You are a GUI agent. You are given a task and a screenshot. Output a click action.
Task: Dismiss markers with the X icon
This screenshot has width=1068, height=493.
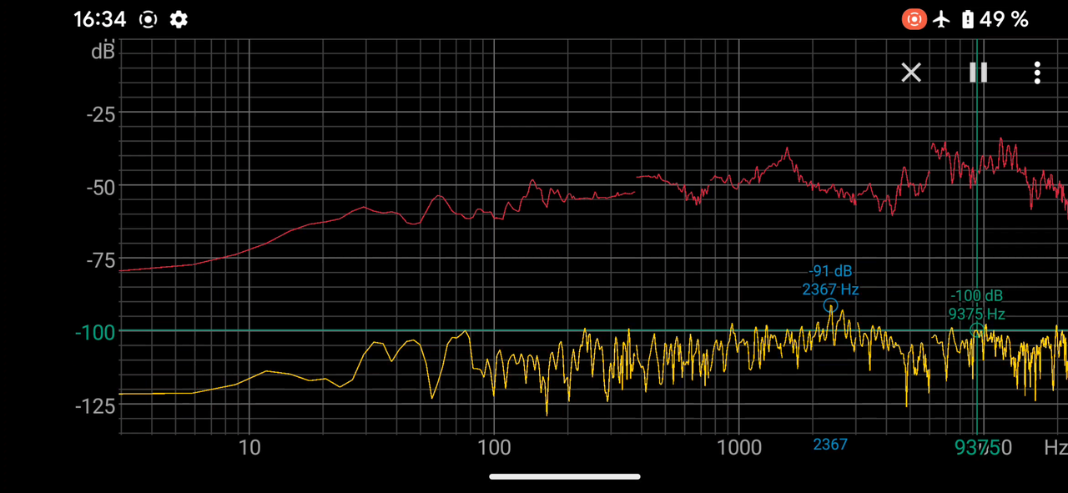tap(911, 73)
